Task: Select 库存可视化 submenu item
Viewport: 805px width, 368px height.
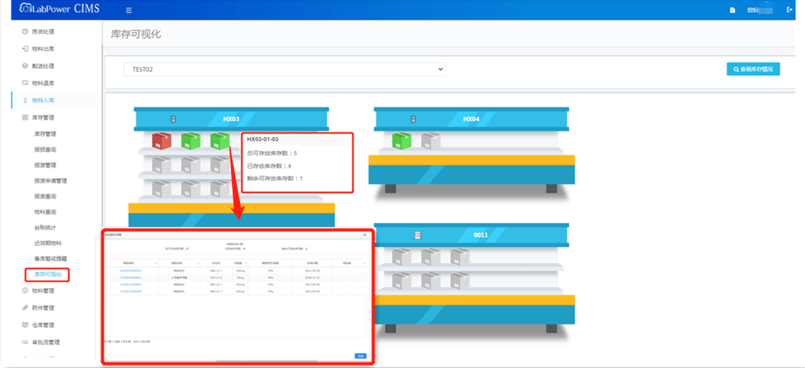Action: (x=47, y=275)
